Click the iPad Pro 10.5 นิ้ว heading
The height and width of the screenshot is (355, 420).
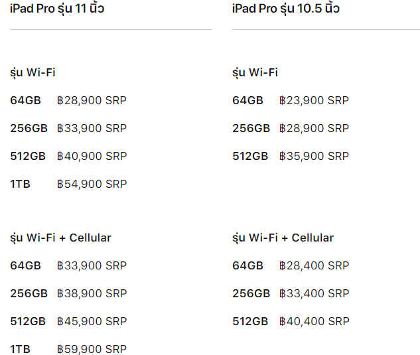(x=285, y=9)
